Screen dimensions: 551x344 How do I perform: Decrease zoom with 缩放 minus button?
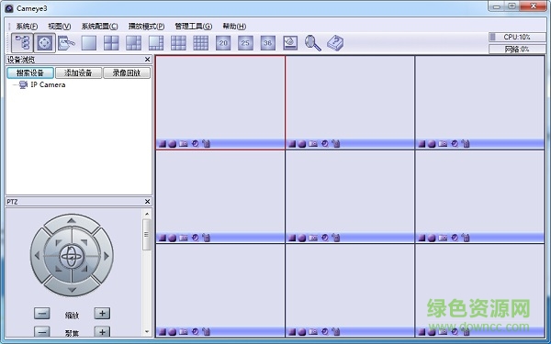(x=42, y=314)
